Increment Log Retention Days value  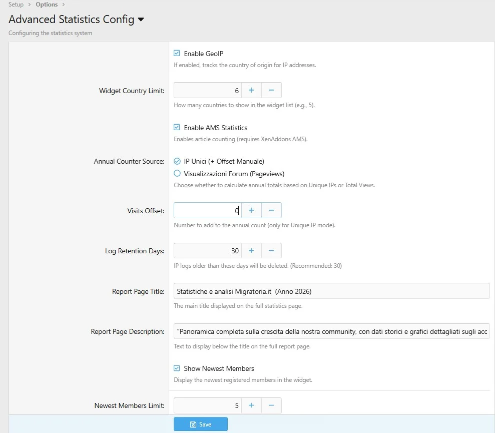pos(251,251)
